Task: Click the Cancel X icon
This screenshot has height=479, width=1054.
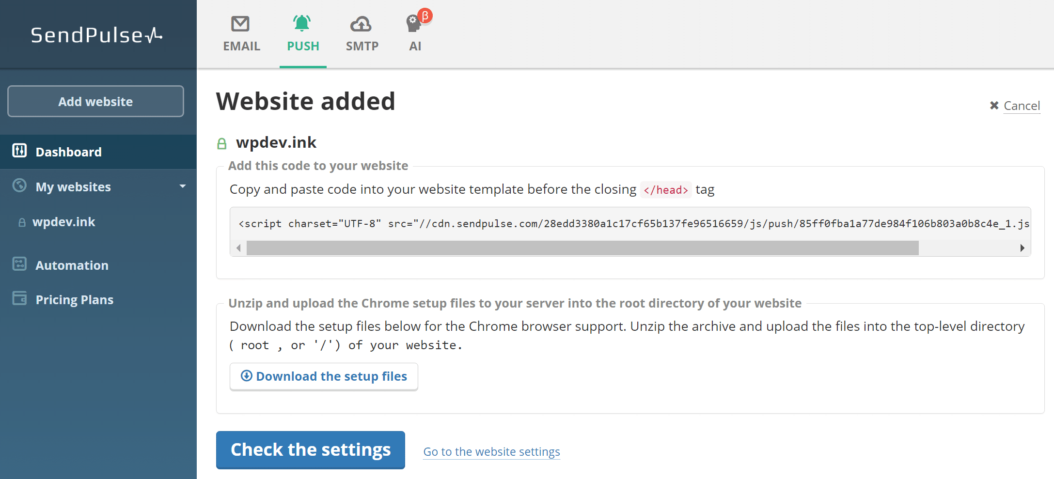Action: click(x=994, y=106)
